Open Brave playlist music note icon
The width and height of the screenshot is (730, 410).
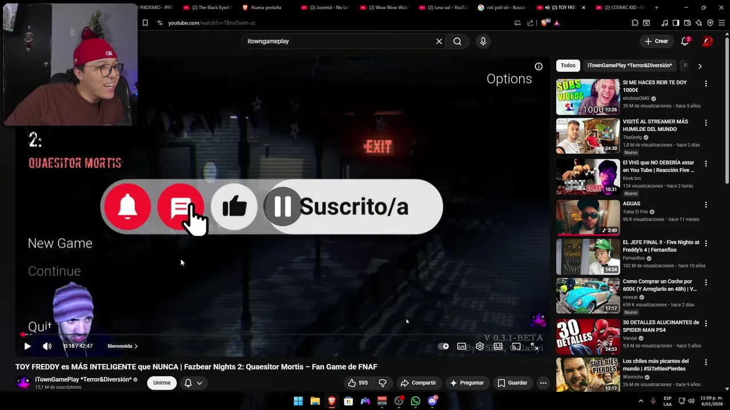click(664, 23)
